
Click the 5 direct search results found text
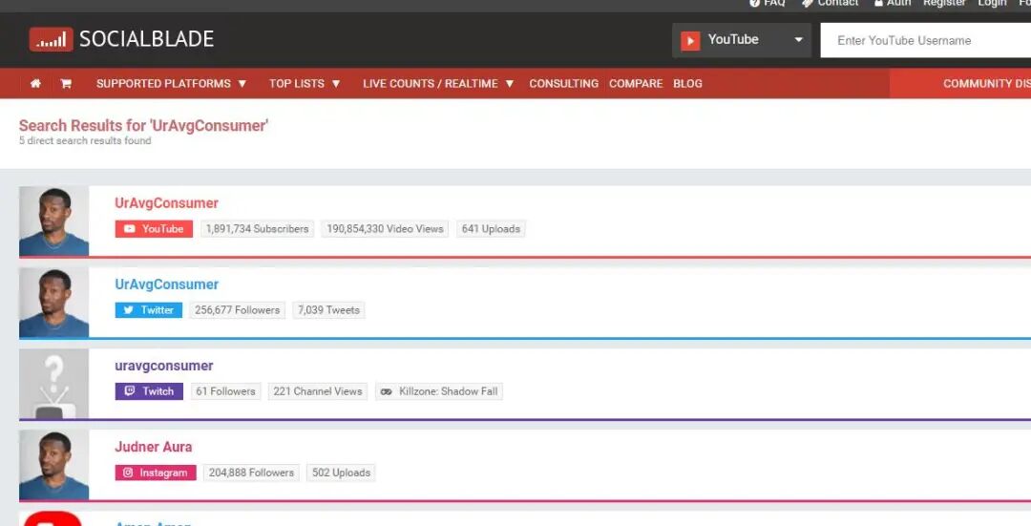(85, 140)
